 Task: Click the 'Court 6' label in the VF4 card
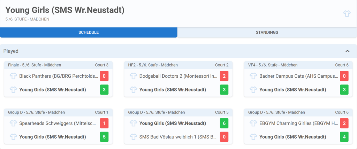pyautogui.click(x=342, y=65)
